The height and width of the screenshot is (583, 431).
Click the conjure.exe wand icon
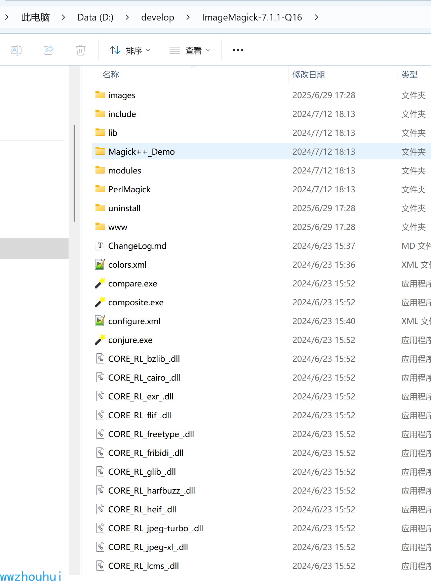coord(100,340)
